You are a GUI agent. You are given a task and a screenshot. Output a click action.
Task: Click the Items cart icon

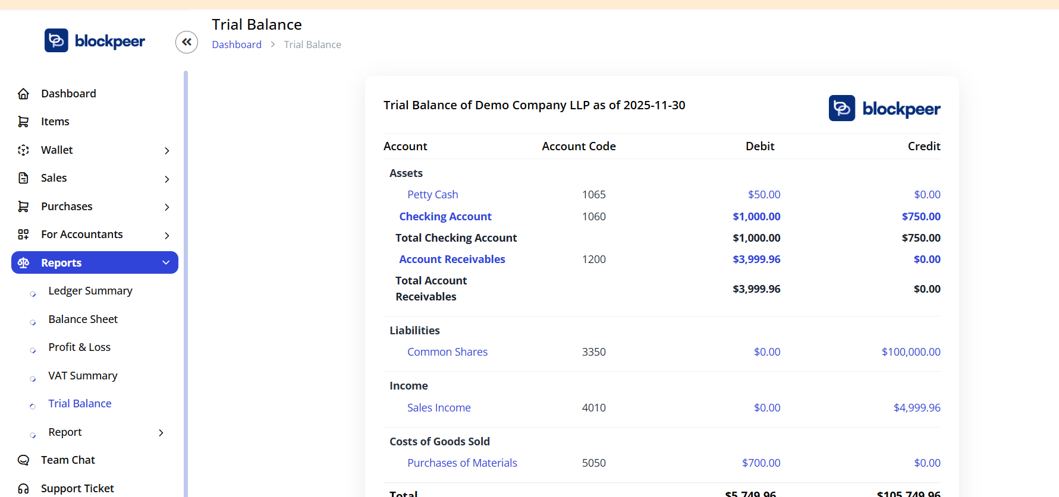coord(23,122)
